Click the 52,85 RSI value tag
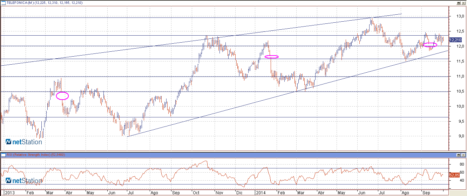The width and height of the screenshot is (467, 196). [454, 175]
